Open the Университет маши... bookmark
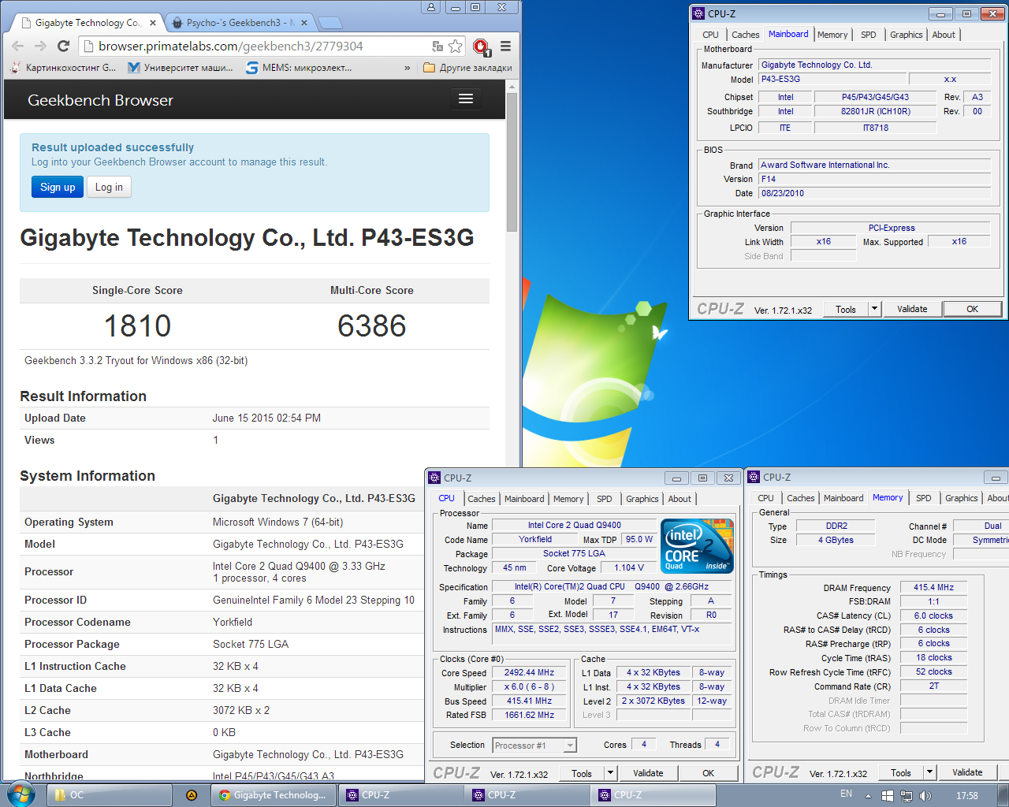 [181, 68]
